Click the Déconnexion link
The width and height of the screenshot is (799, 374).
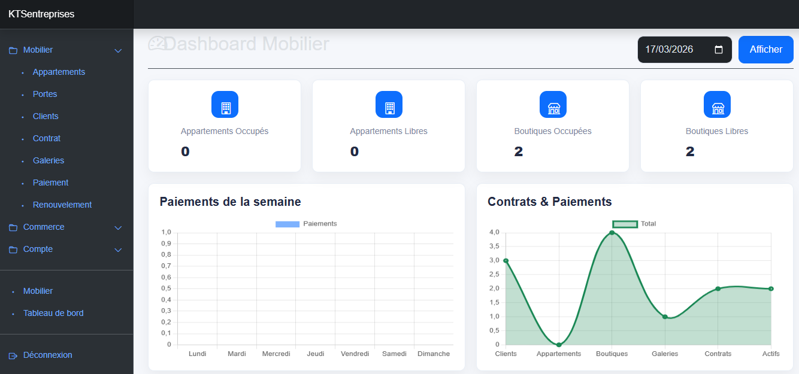tap(47, 355)
